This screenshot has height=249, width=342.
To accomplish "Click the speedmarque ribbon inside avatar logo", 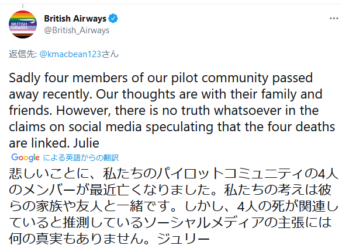I will [30, 22].
